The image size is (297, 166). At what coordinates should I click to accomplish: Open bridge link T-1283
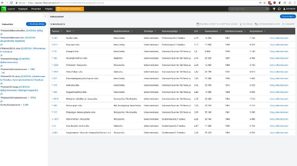(x=55, y=65)
